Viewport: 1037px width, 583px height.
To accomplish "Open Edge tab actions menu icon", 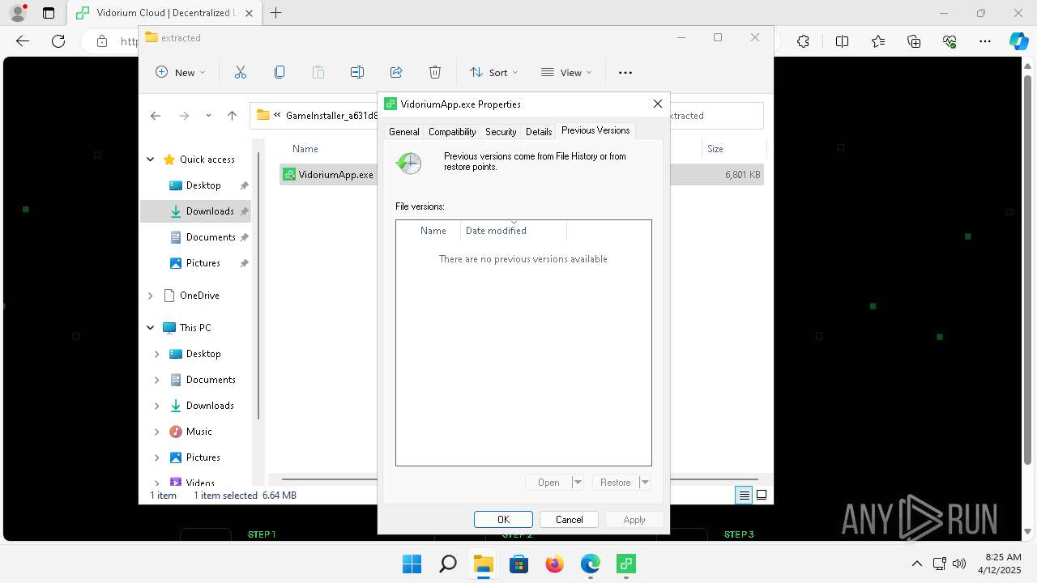I will click(49, 13).
